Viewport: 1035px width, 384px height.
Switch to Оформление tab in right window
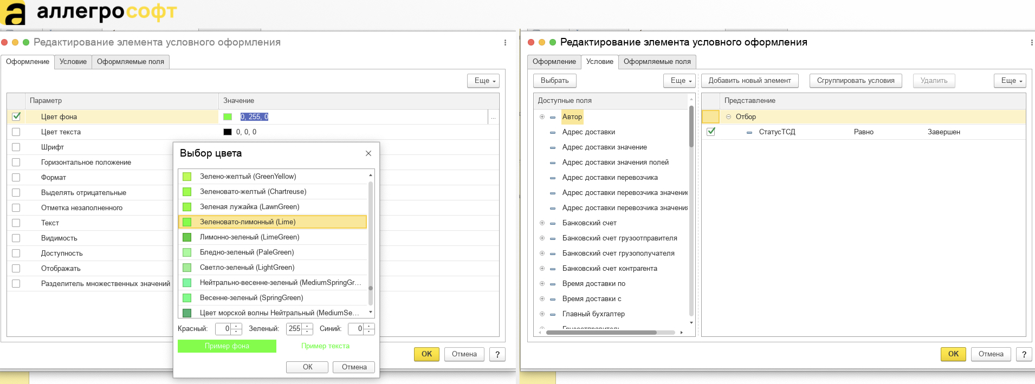click(x=554, y=62)
